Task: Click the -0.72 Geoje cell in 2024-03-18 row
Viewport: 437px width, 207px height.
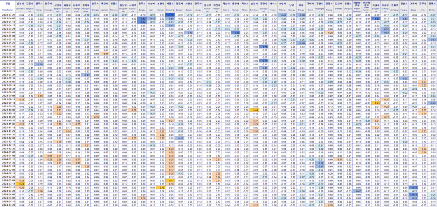Action: (414, 188)
